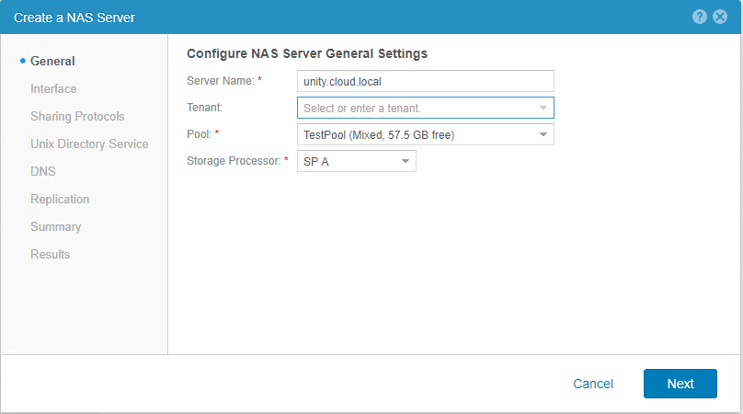
Task: Select the General wizard step
Action: pos(52,62)
